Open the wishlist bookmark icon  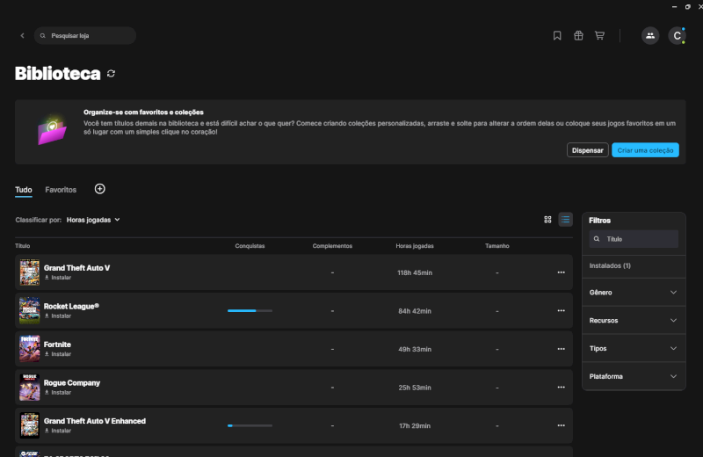tap(557, 35)
